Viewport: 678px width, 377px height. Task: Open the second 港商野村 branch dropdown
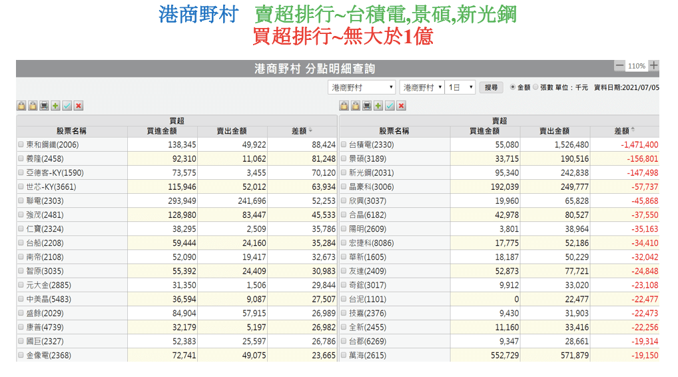[x=422, y=87]
